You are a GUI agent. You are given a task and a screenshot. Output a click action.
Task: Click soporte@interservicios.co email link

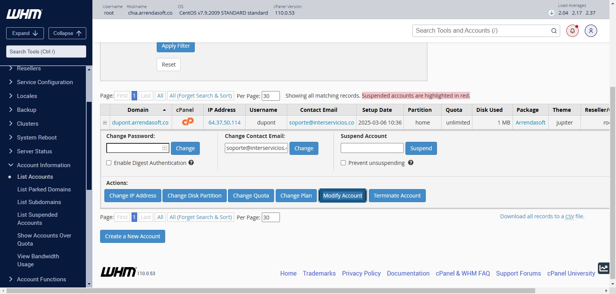(321, 123)
